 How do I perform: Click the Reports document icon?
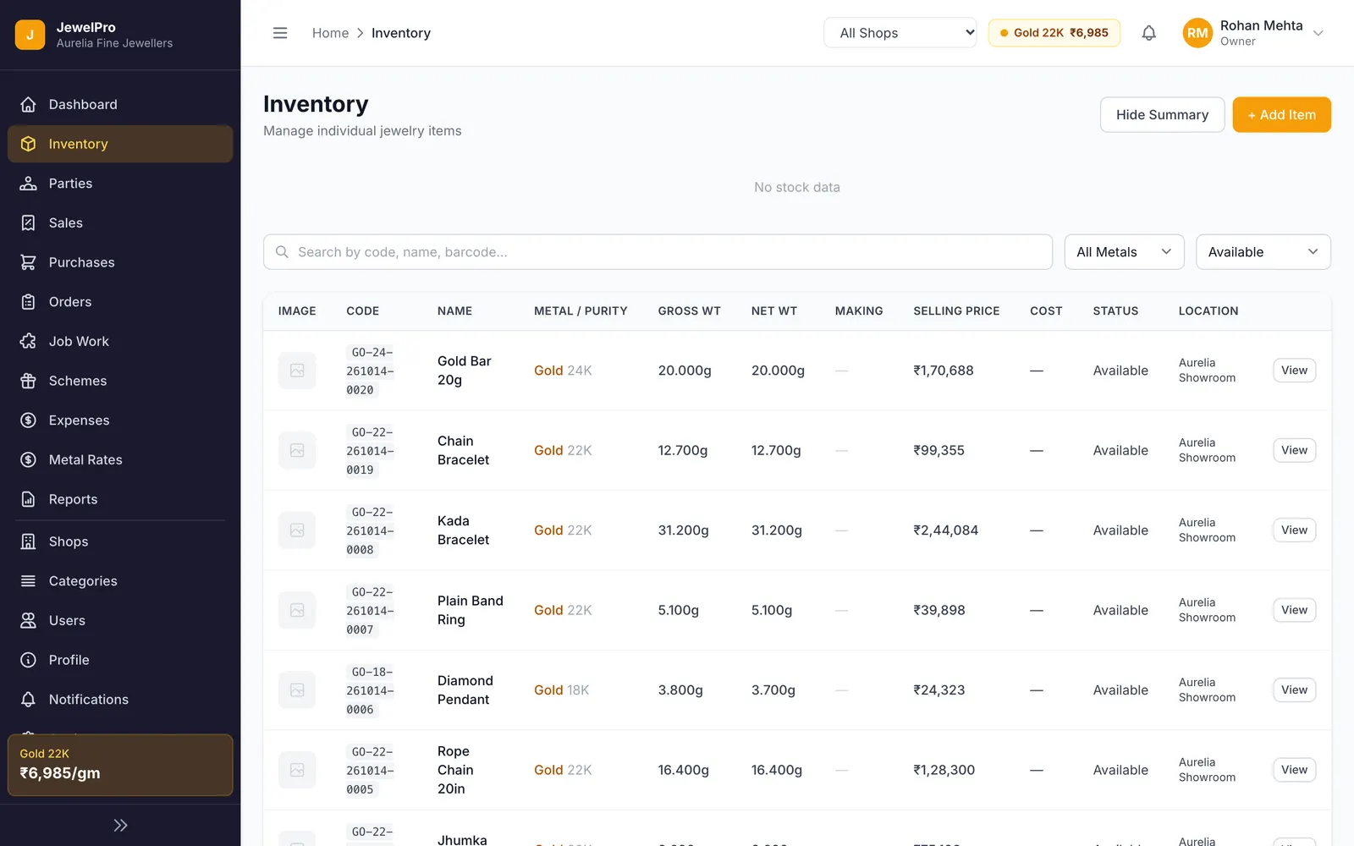(28, 499)
